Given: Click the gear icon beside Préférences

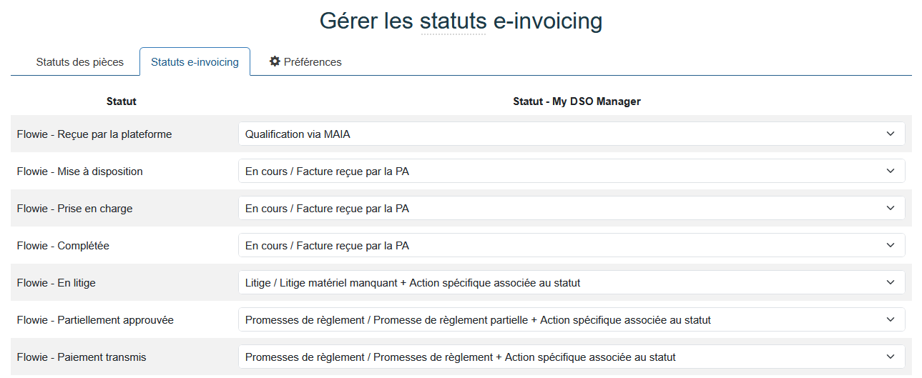Looking at the screenshot, I should [x=275, y=61].
